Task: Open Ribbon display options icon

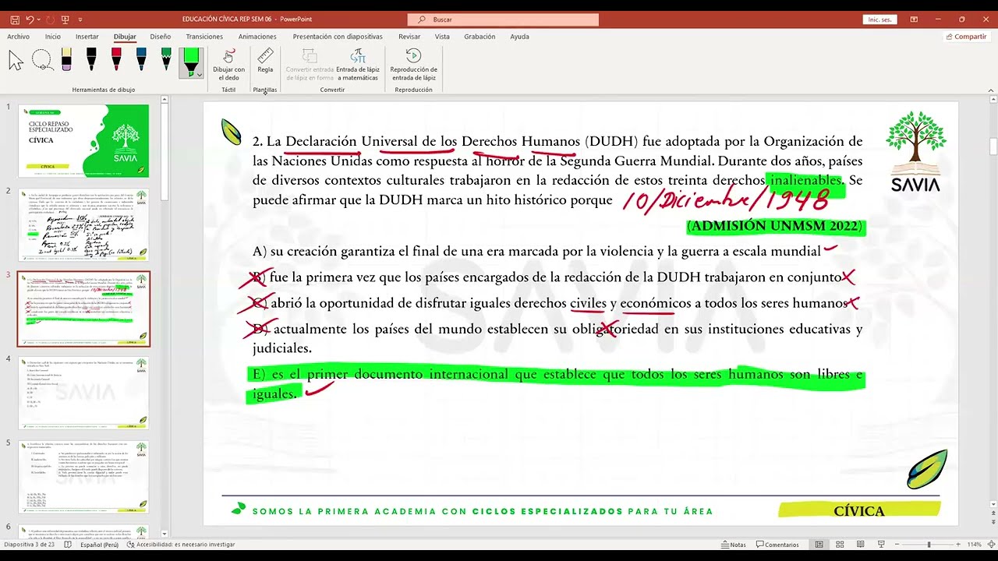Action: coord(914,19)
